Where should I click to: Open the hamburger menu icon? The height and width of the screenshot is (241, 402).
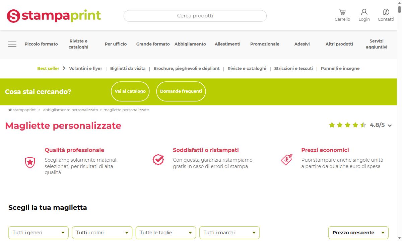pyautogui.click(x=12, y=44)
